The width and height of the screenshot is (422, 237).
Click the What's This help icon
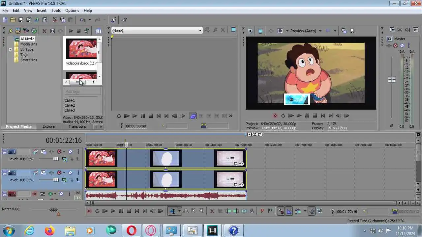point(124,20)
